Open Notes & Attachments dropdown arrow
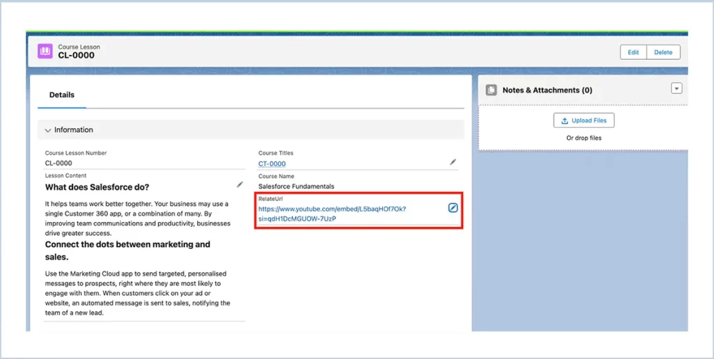Image resolution: width=714 pixels, height=359 pixels. coord(676,88)
